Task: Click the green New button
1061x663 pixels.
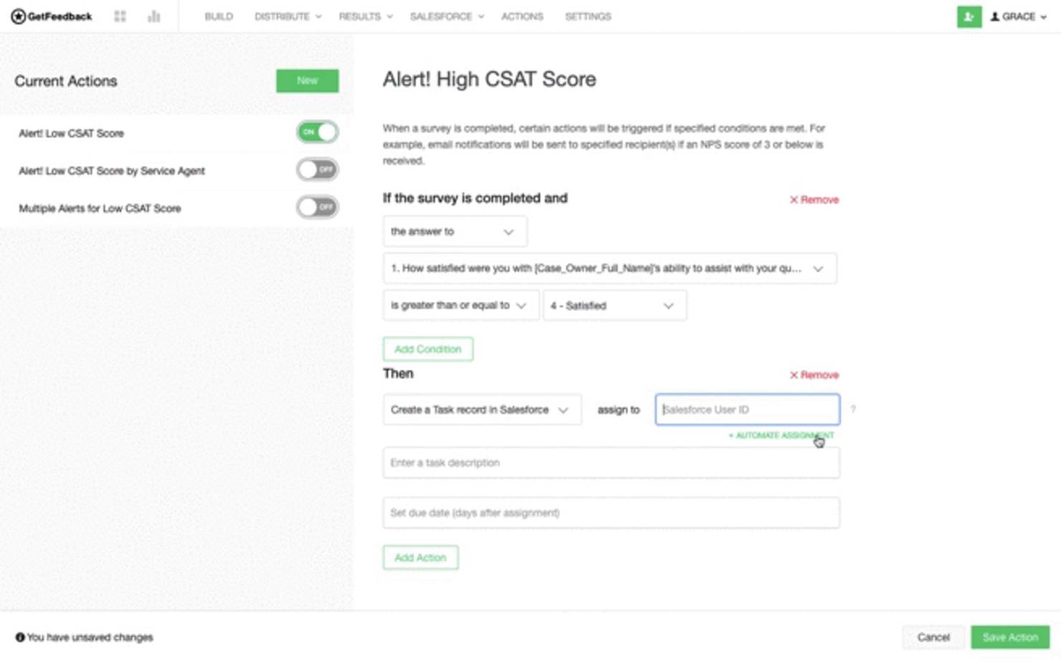Action: (x=307, y=80)
